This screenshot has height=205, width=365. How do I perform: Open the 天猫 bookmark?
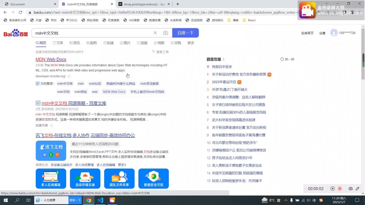(36, 20)
